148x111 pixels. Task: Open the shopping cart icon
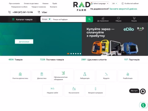pos(134,18)
